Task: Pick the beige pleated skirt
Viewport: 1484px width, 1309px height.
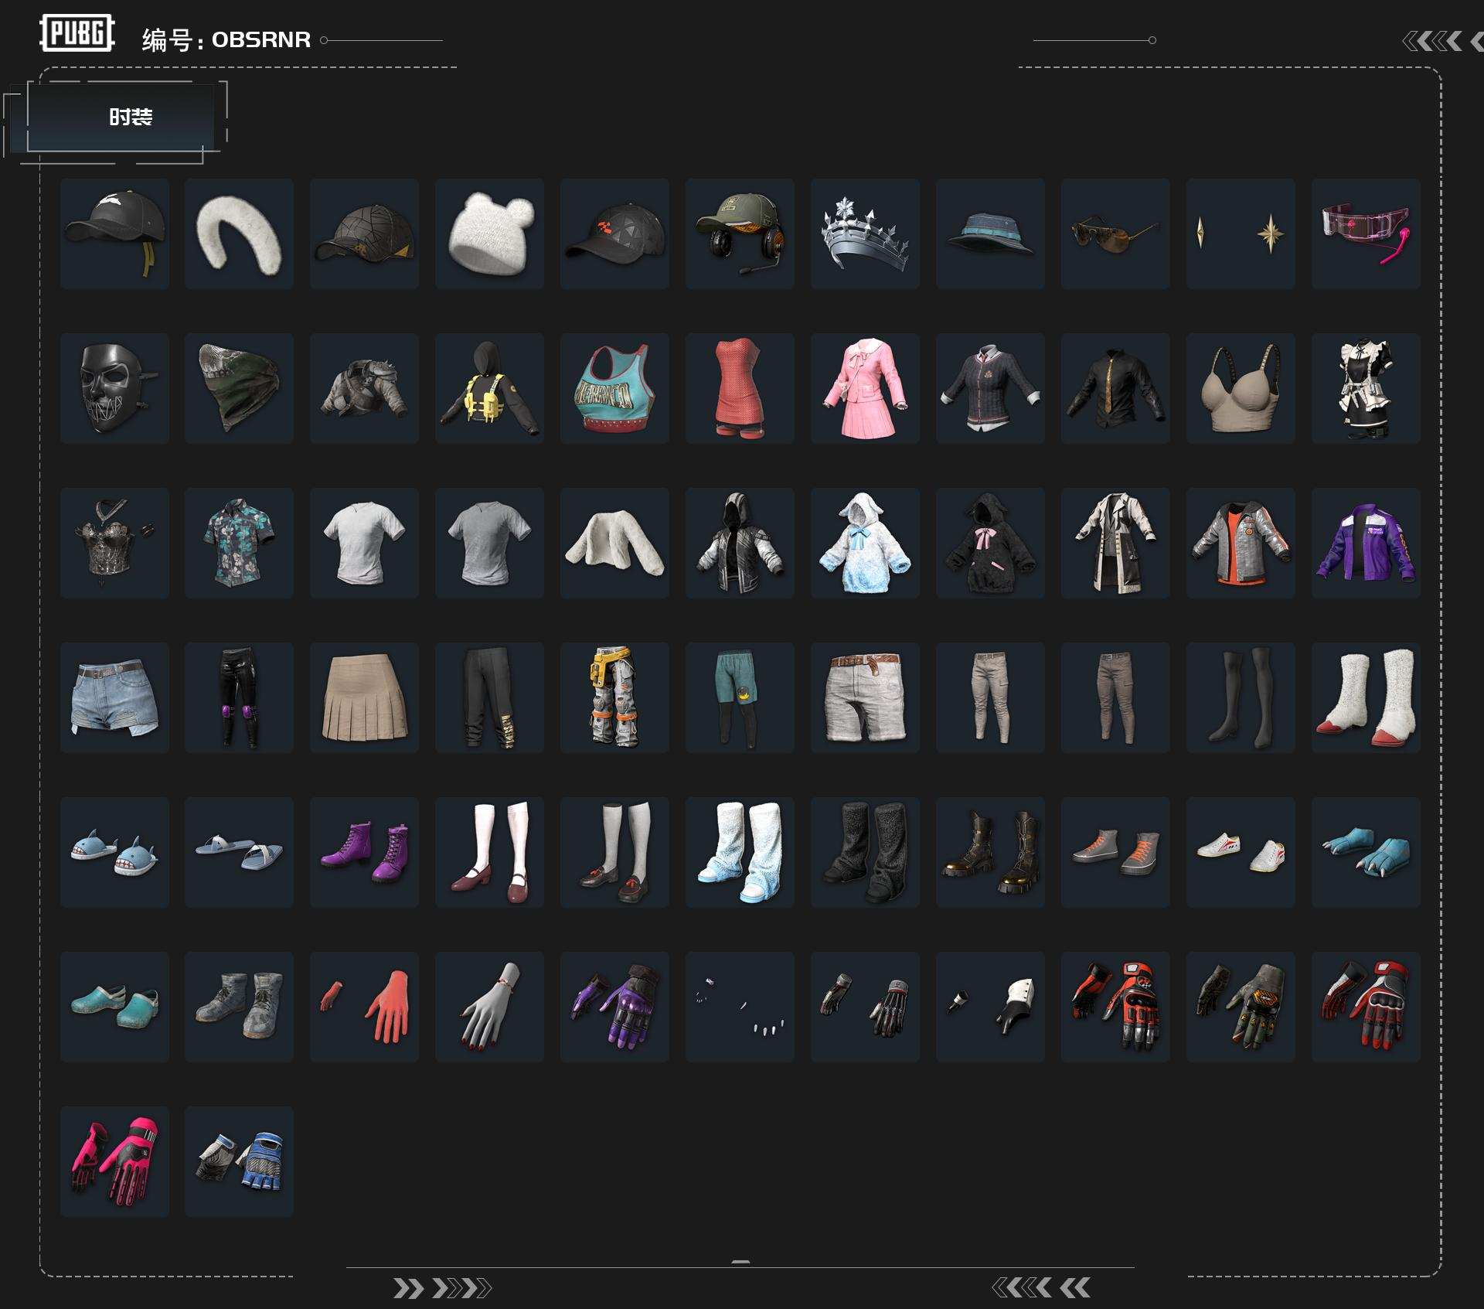Action: [364, 697]
